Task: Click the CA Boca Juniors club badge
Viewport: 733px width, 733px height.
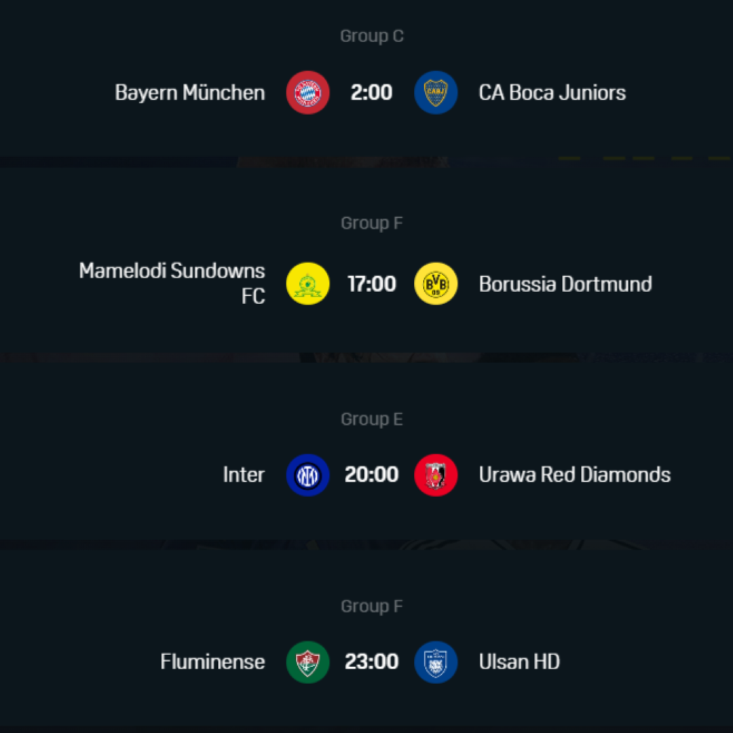Action: pos(436,92)
